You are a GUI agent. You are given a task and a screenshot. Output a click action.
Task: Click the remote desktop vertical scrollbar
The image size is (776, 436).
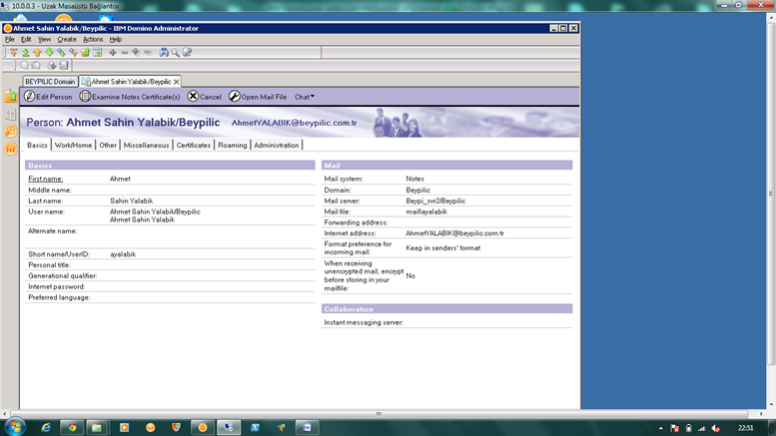pyautogui.click(x=771, y=193)
